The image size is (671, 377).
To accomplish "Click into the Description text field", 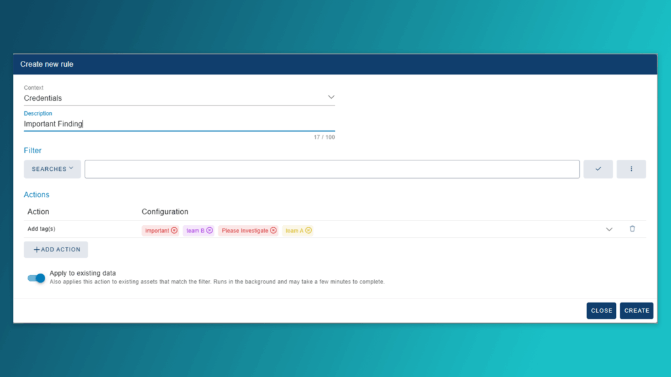I will click(x=179, y=124).
